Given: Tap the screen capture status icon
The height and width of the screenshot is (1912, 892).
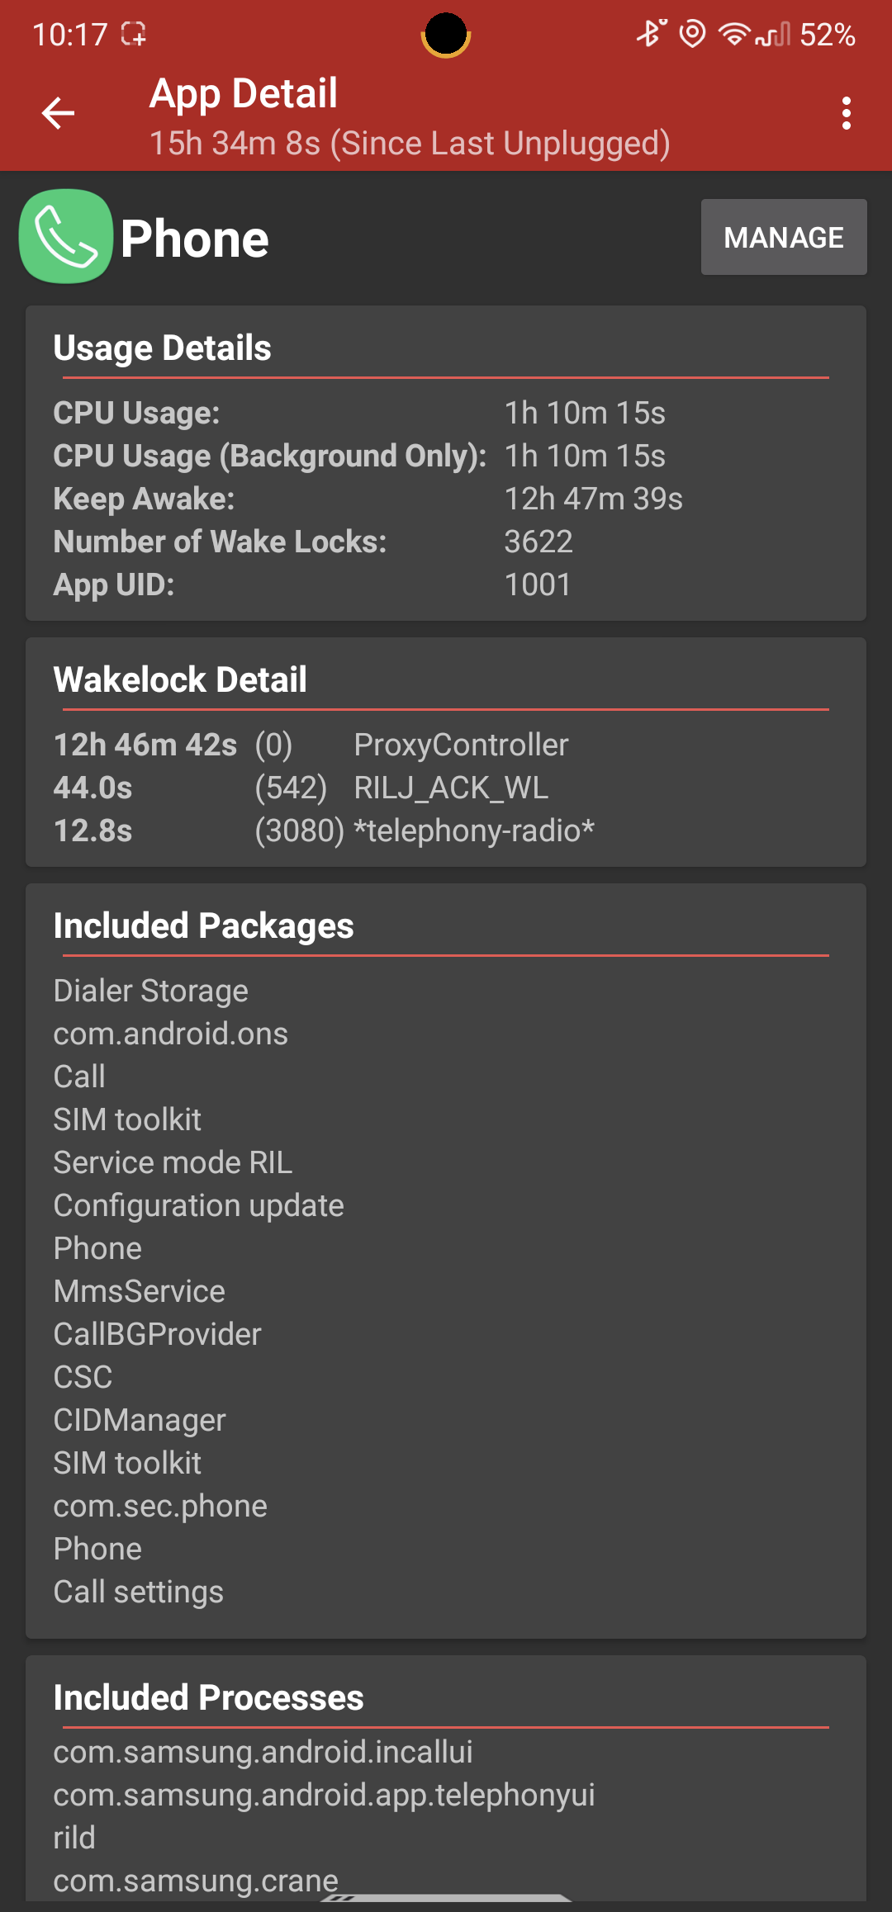Looking at the screenshot, I should tap(133, 34).
